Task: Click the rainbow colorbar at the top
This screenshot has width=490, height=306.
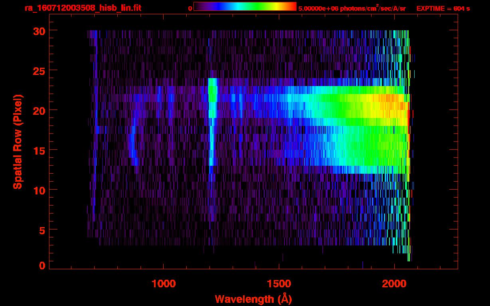Action: pos(245,6)
